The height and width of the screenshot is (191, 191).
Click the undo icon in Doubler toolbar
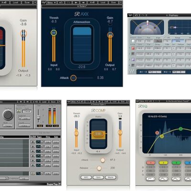[137, 15]
